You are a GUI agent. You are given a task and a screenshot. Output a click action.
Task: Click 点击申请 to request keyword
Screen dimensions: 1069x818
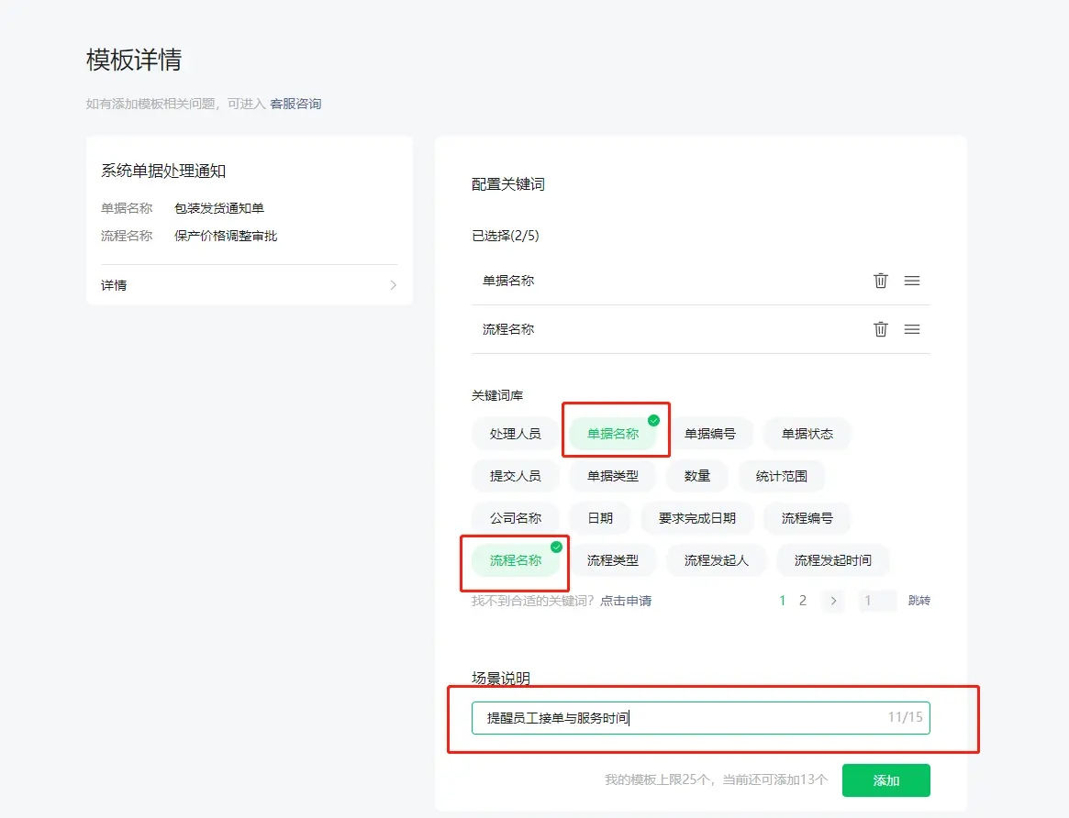click(626, 601)
